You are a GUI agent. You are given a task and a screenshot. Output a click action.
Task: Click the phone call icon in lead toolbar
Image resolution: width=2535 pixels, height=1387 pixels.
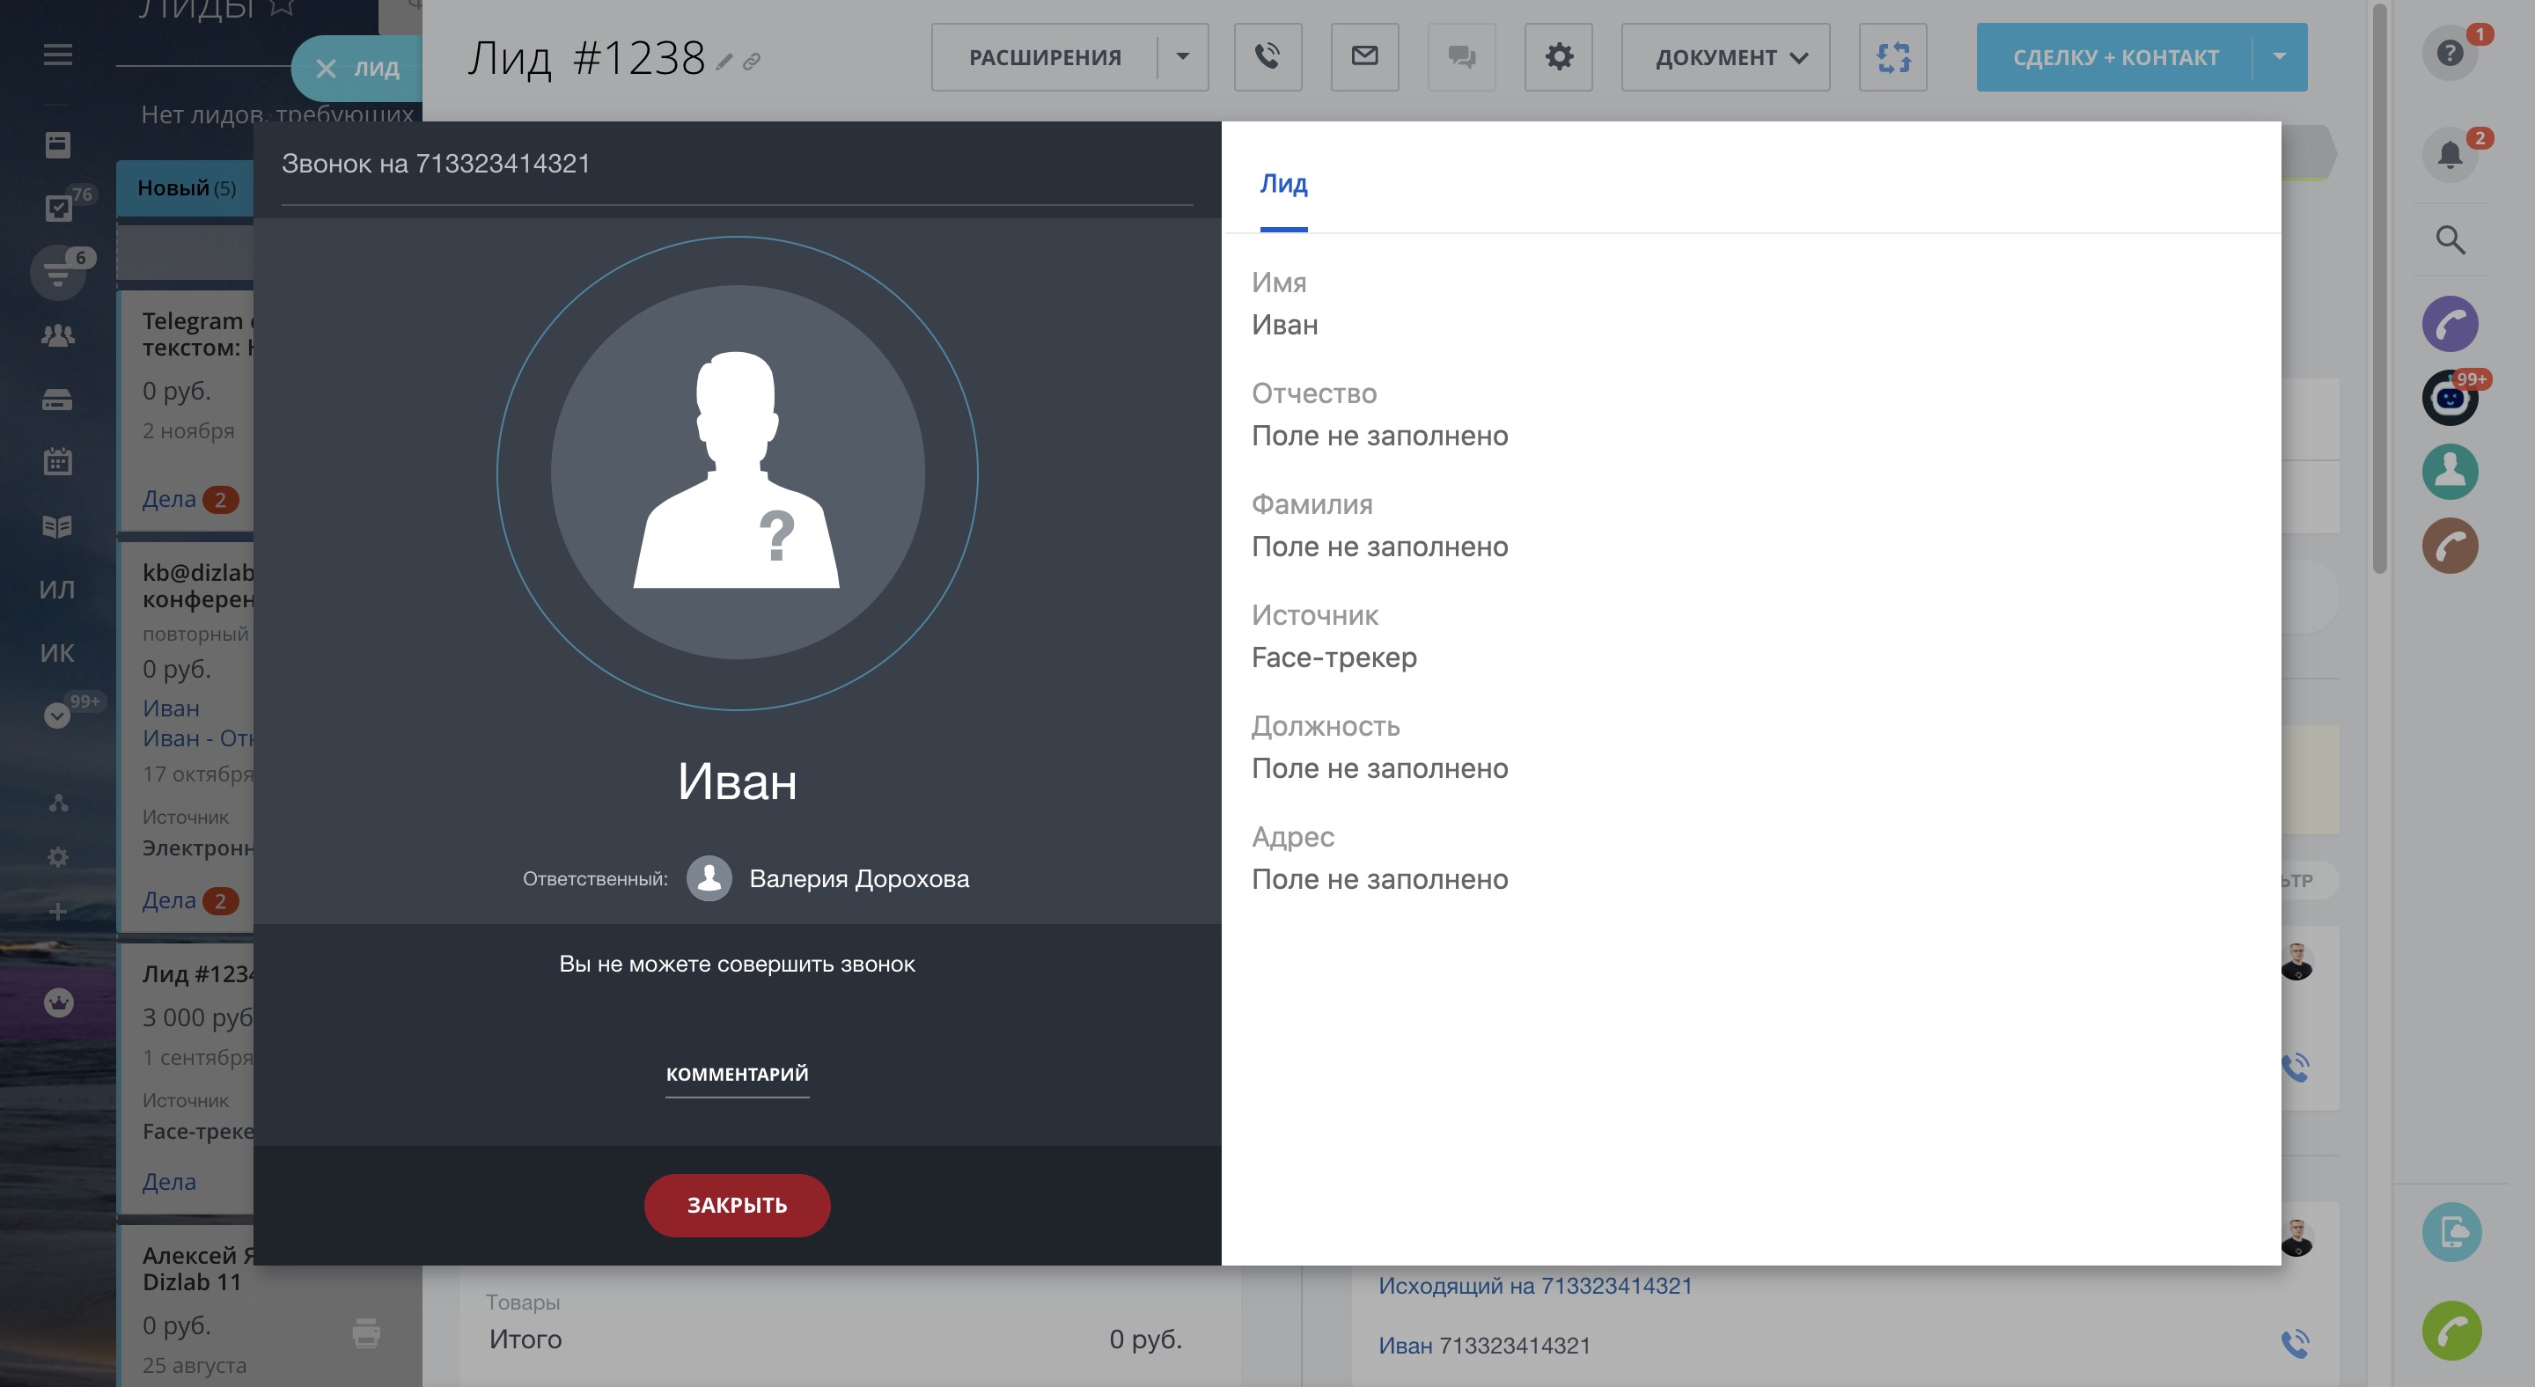tap(1267, 57)
